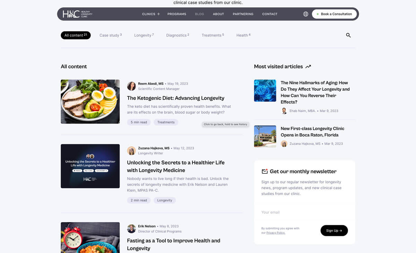Open New First-class Longevity Clinic article

click(312, 132)
